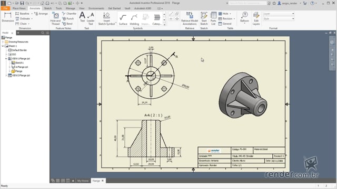Insert a General table
The height and width of the screenshot is (189, 337).
[x=225, y=24]
